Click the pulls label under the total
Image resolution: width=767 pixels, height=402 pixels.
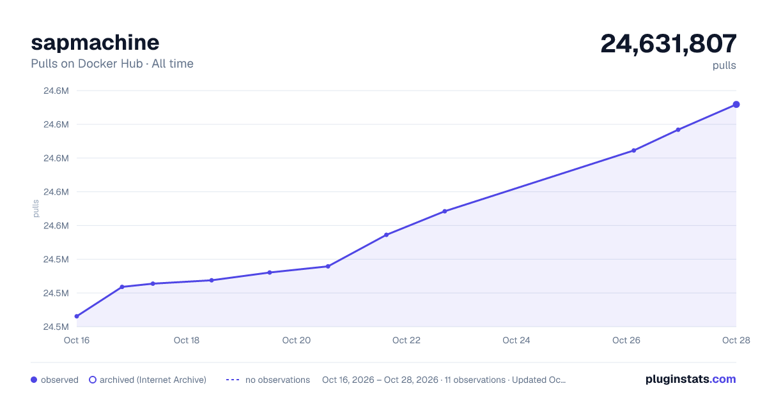[724, 65]
